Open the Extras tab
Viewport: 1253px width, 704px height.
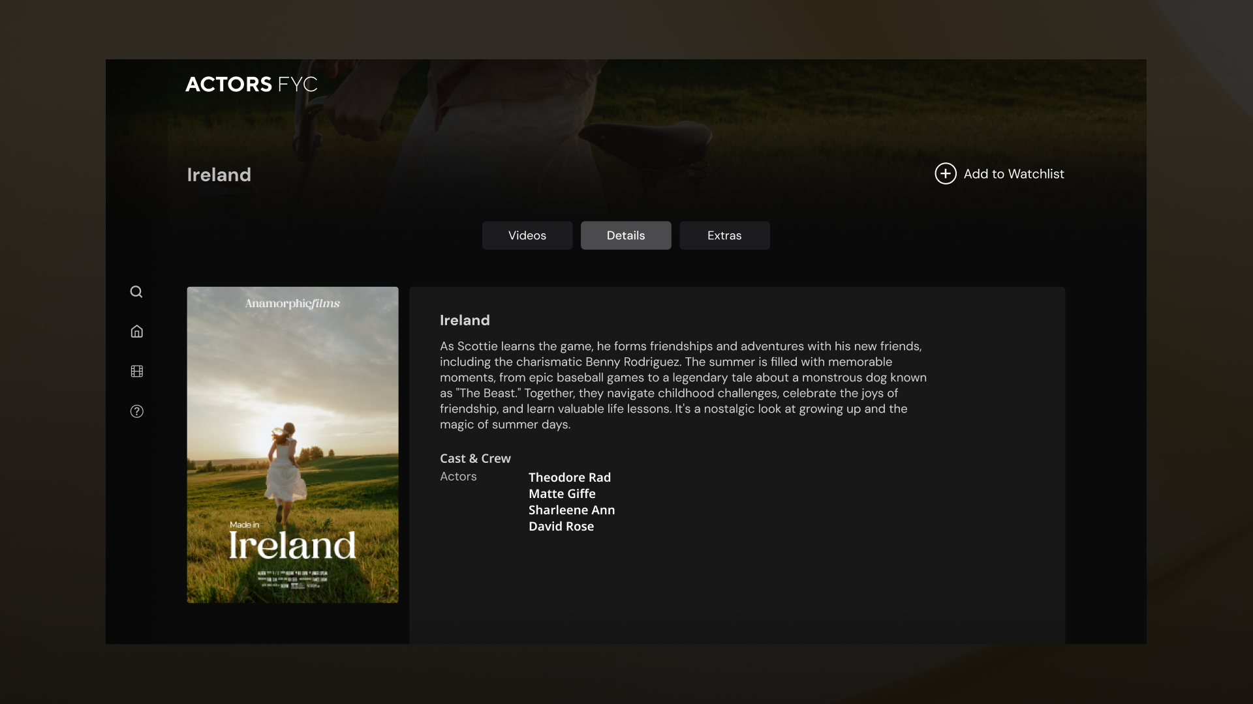724,235
